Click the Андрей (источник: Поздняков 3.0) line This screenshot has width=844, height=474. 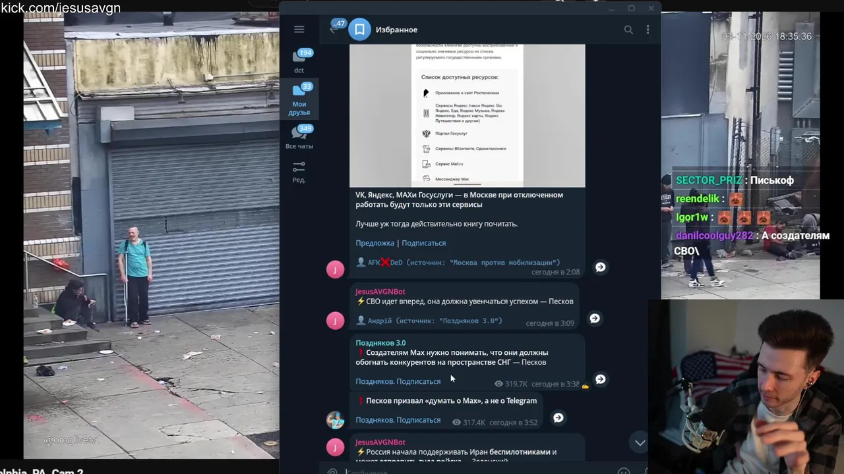pos(429,321)
